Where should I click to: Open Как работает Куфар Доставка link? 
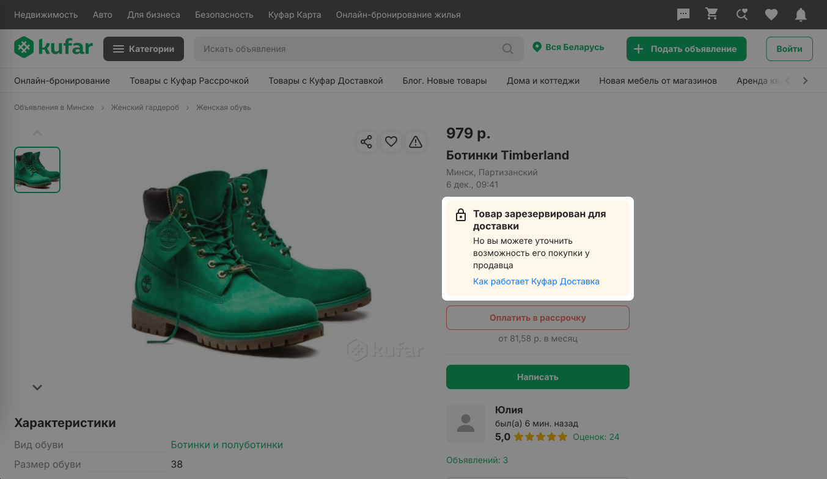point(536,282)
